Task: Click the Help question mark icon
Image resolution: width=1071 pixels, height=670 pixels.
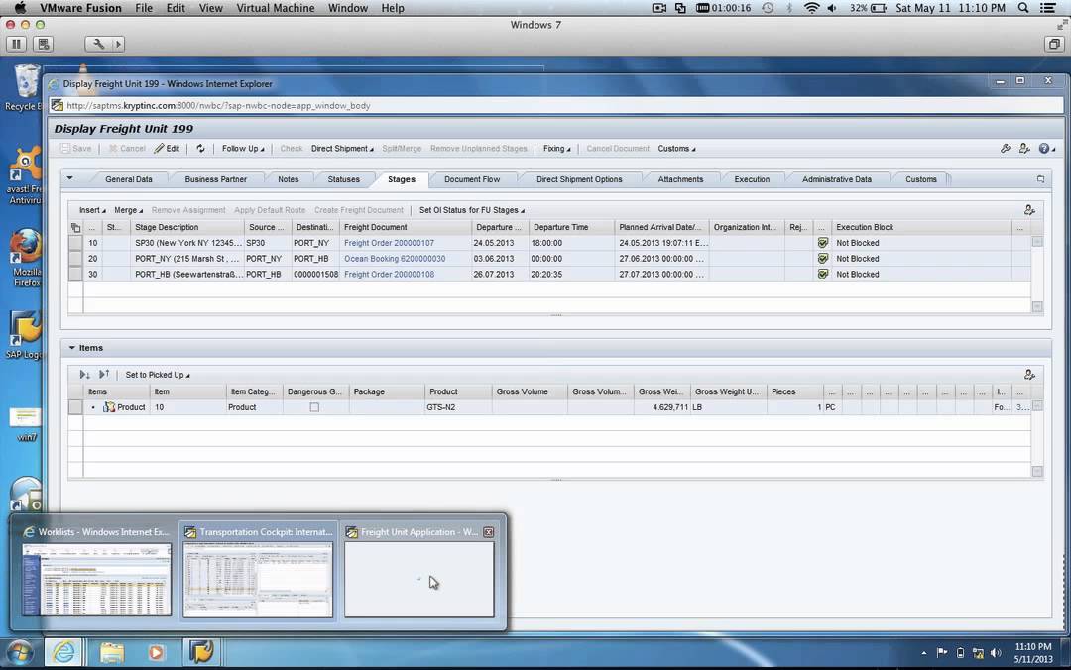Action: [x=1044, y=149]
